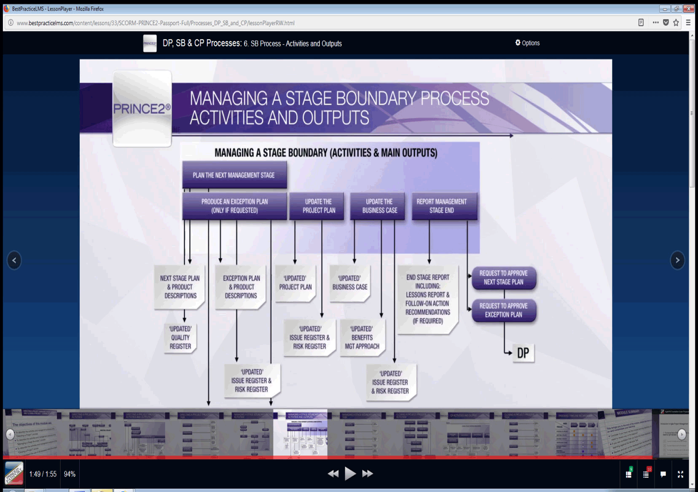Open the Options gear menu
Viewport: 698px width, 492px height.
coord(527,43)
